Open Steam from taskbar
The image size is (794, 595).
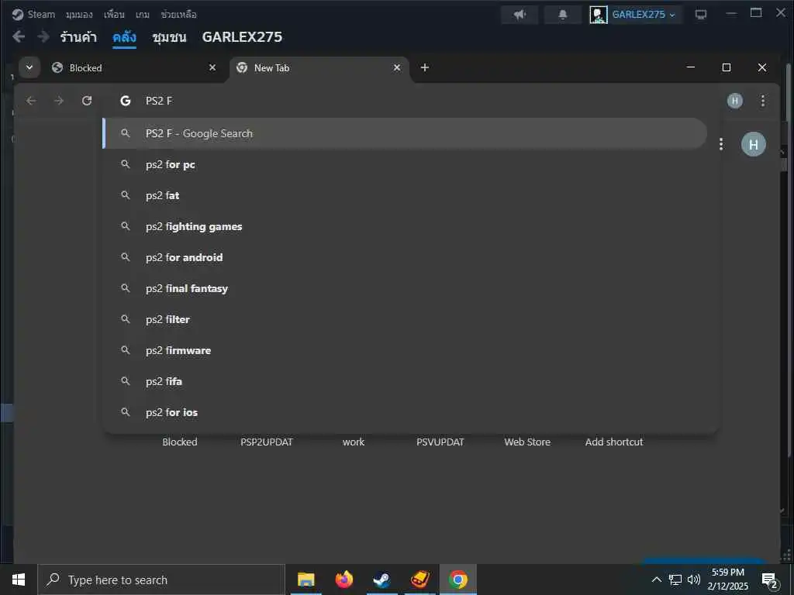[381, 580]
